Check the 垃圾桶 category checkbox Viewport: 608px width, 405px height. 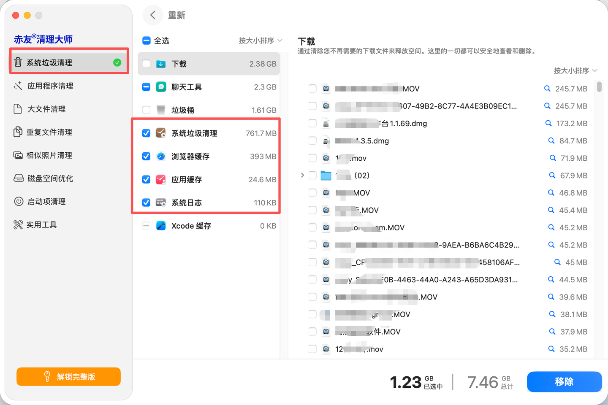[146, 110]
